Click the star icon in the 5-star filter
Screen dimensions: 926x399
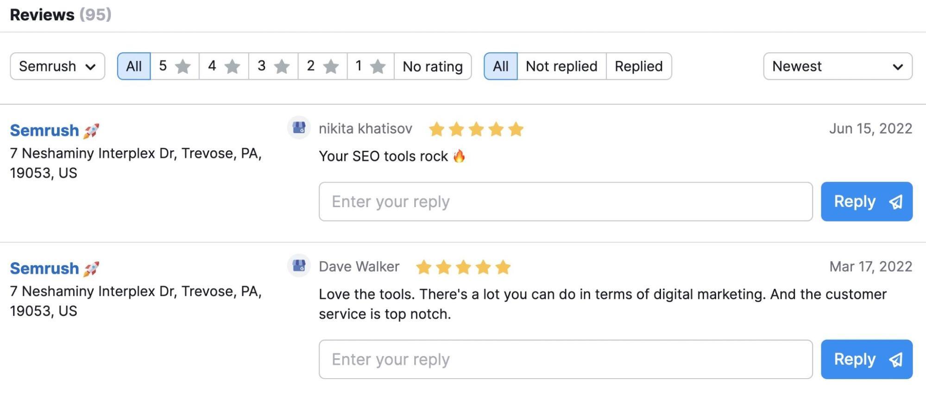pyautogui.click(x=182, y=66)
